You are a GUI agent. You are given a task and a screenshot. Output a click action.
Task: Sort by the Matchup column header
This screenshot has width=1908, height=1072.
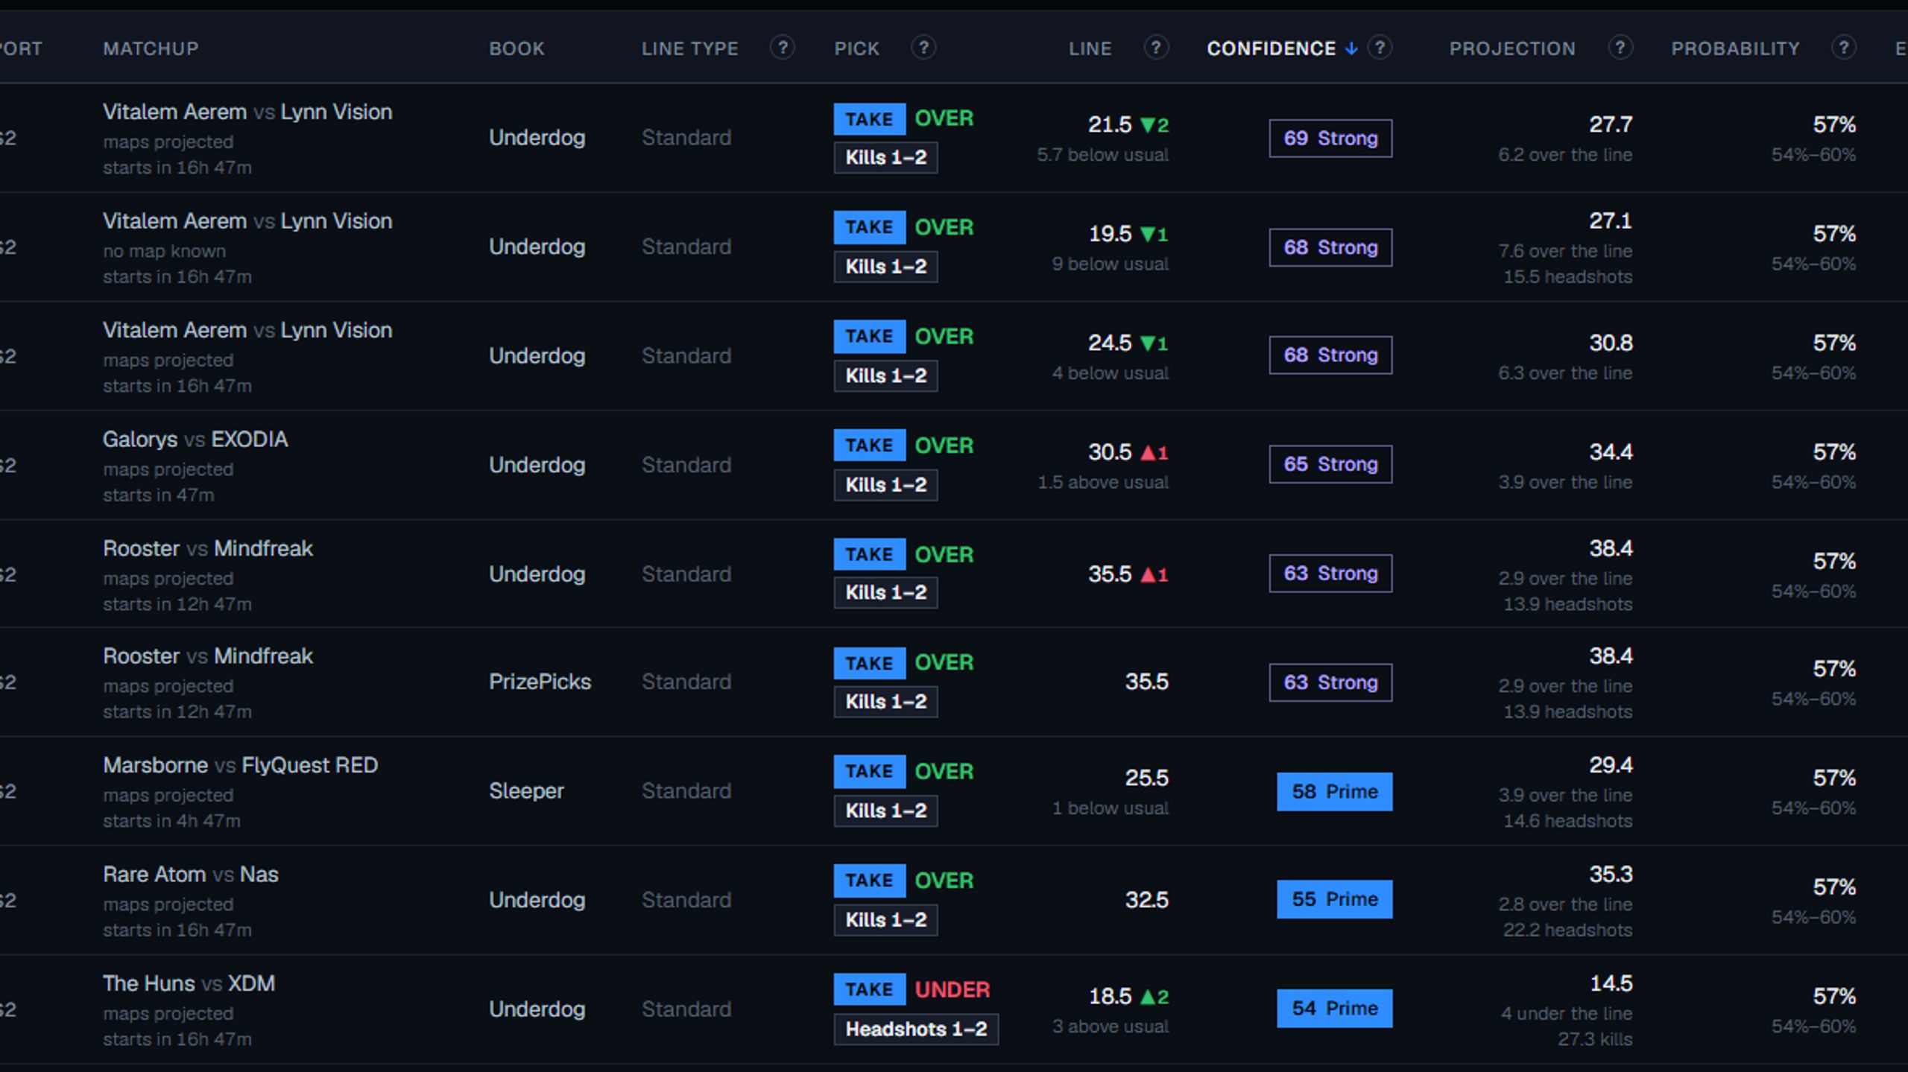coord(151,49)
